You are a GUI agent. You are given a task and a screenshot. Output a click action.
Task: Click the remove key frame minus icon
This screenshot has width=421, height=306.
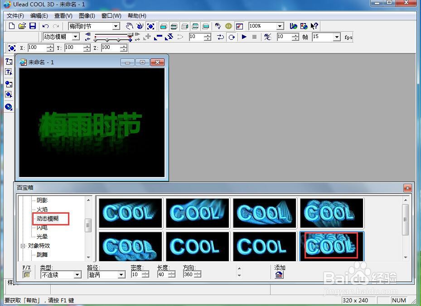coord(158,37)
